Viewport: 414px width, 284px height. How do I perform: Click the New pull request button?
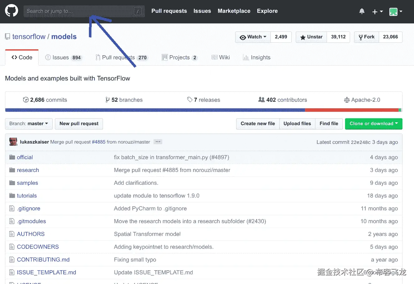79,124
